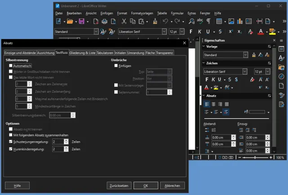Viewport: 288px width, 195px height.
Task: Increase Hurenkinderregelung lines stepper value
Action: click(67, 147)
